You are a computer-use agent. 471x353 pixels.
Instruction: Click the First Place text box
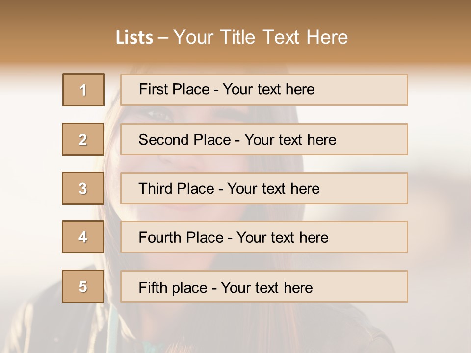[264, 90]
